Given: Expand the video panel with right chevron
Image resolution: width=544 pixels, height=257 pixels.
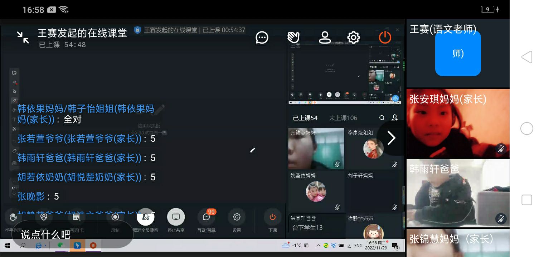Looking at the screenshot, I should pos(391,138).
